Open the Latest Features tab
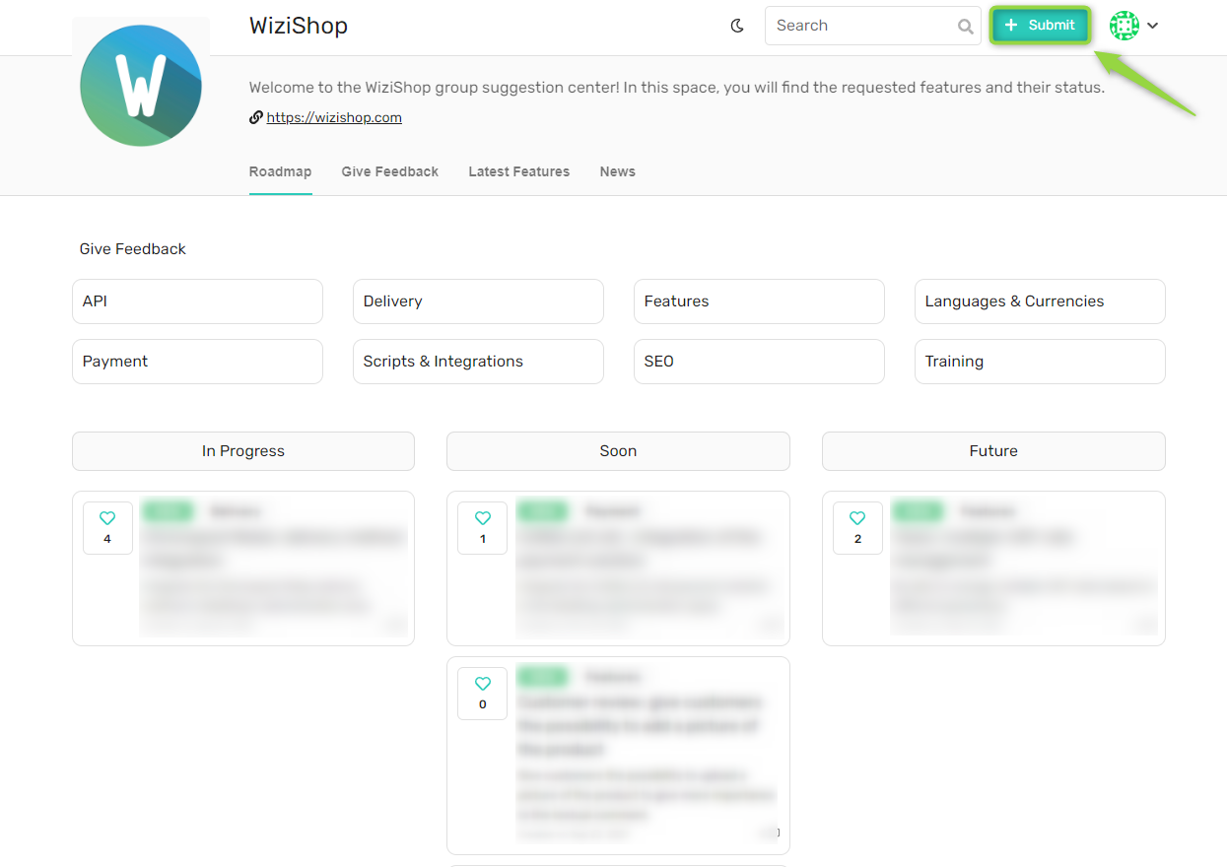 pos(519,171)
